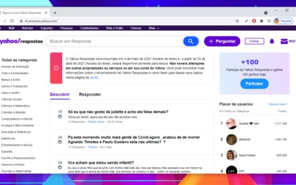Screen dimensions: 296x185
Task: Select category Carros e Transportes
Action: pos(15,86)
